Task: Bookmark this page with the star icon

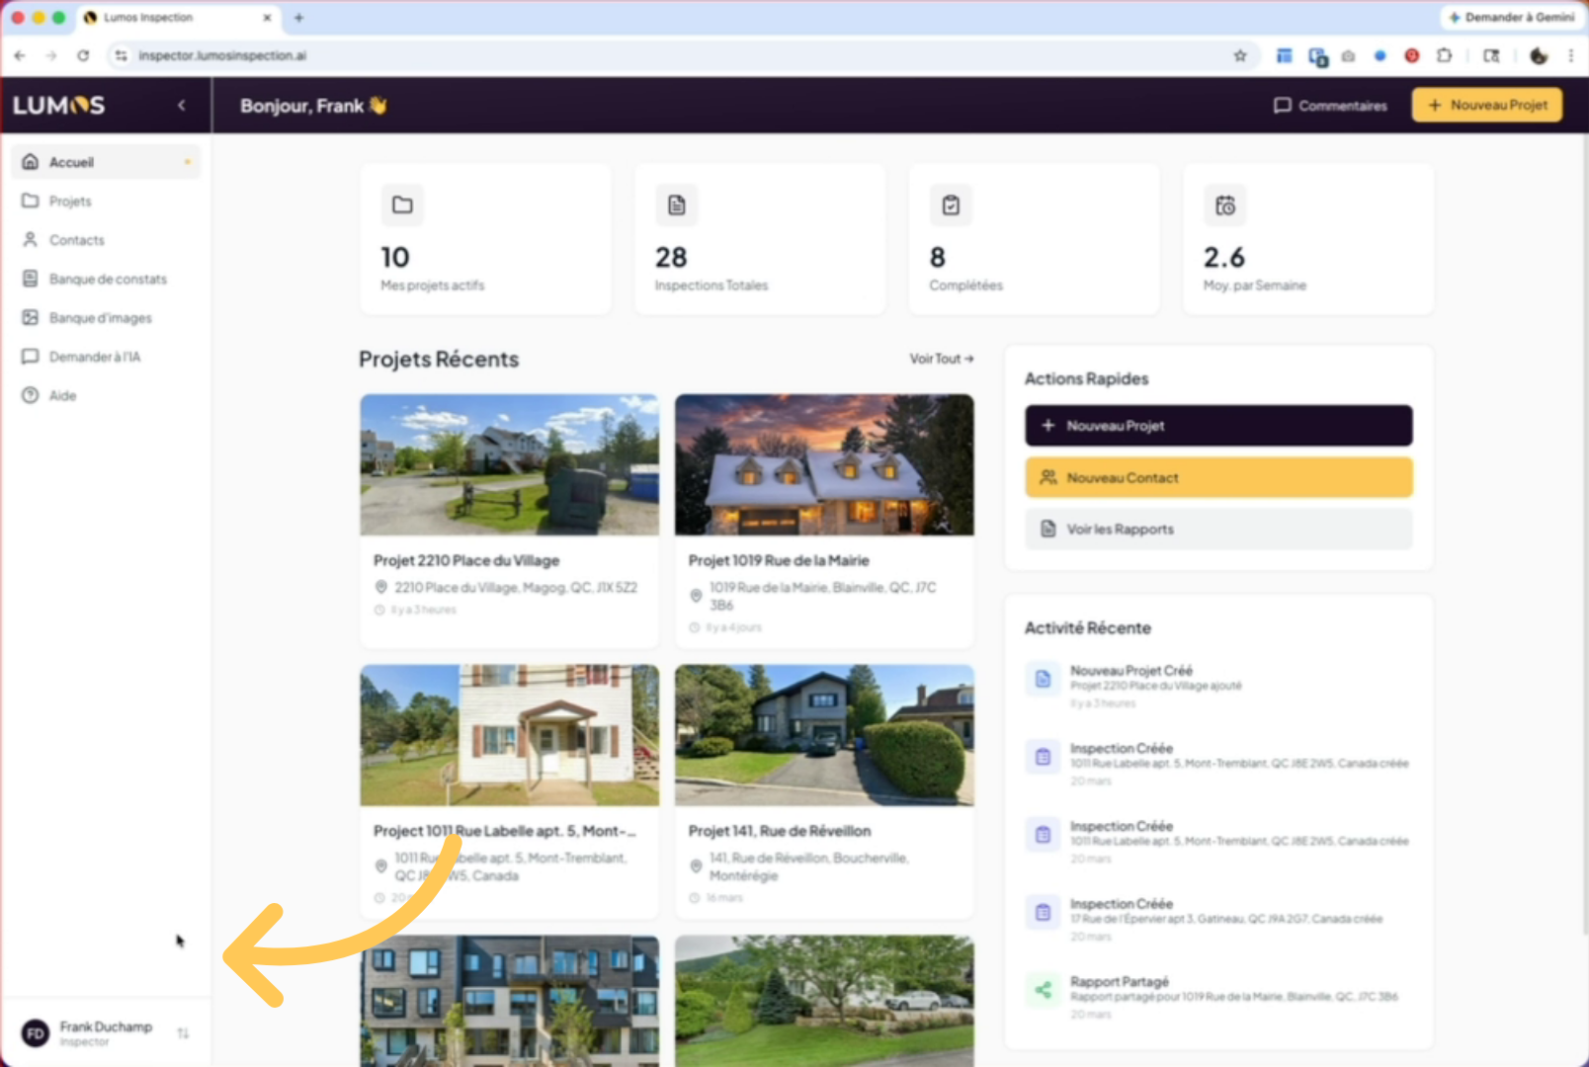Action: [1240, 55]
